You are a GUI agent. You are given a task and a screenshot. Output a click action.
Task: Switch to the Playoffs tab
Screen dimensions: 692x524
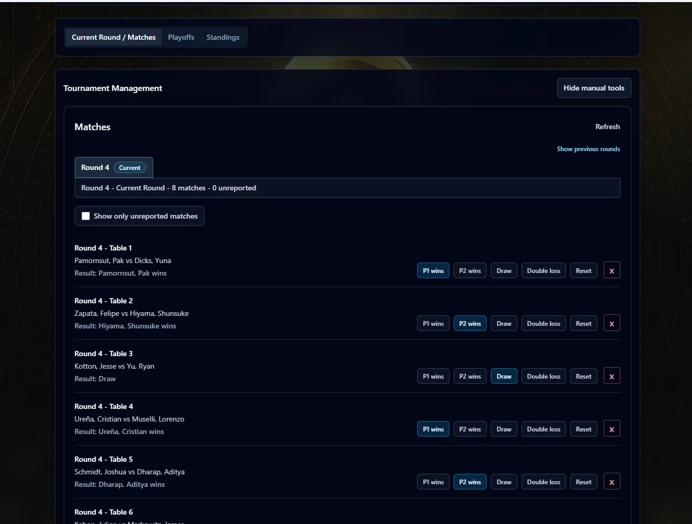click(x=181, y=37)
